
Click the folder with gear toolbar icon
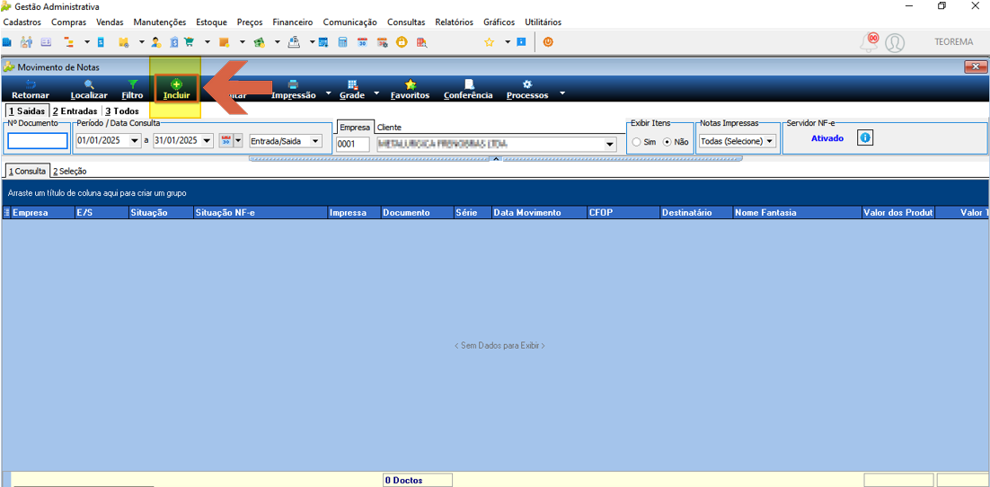click(x=124, y=42)
